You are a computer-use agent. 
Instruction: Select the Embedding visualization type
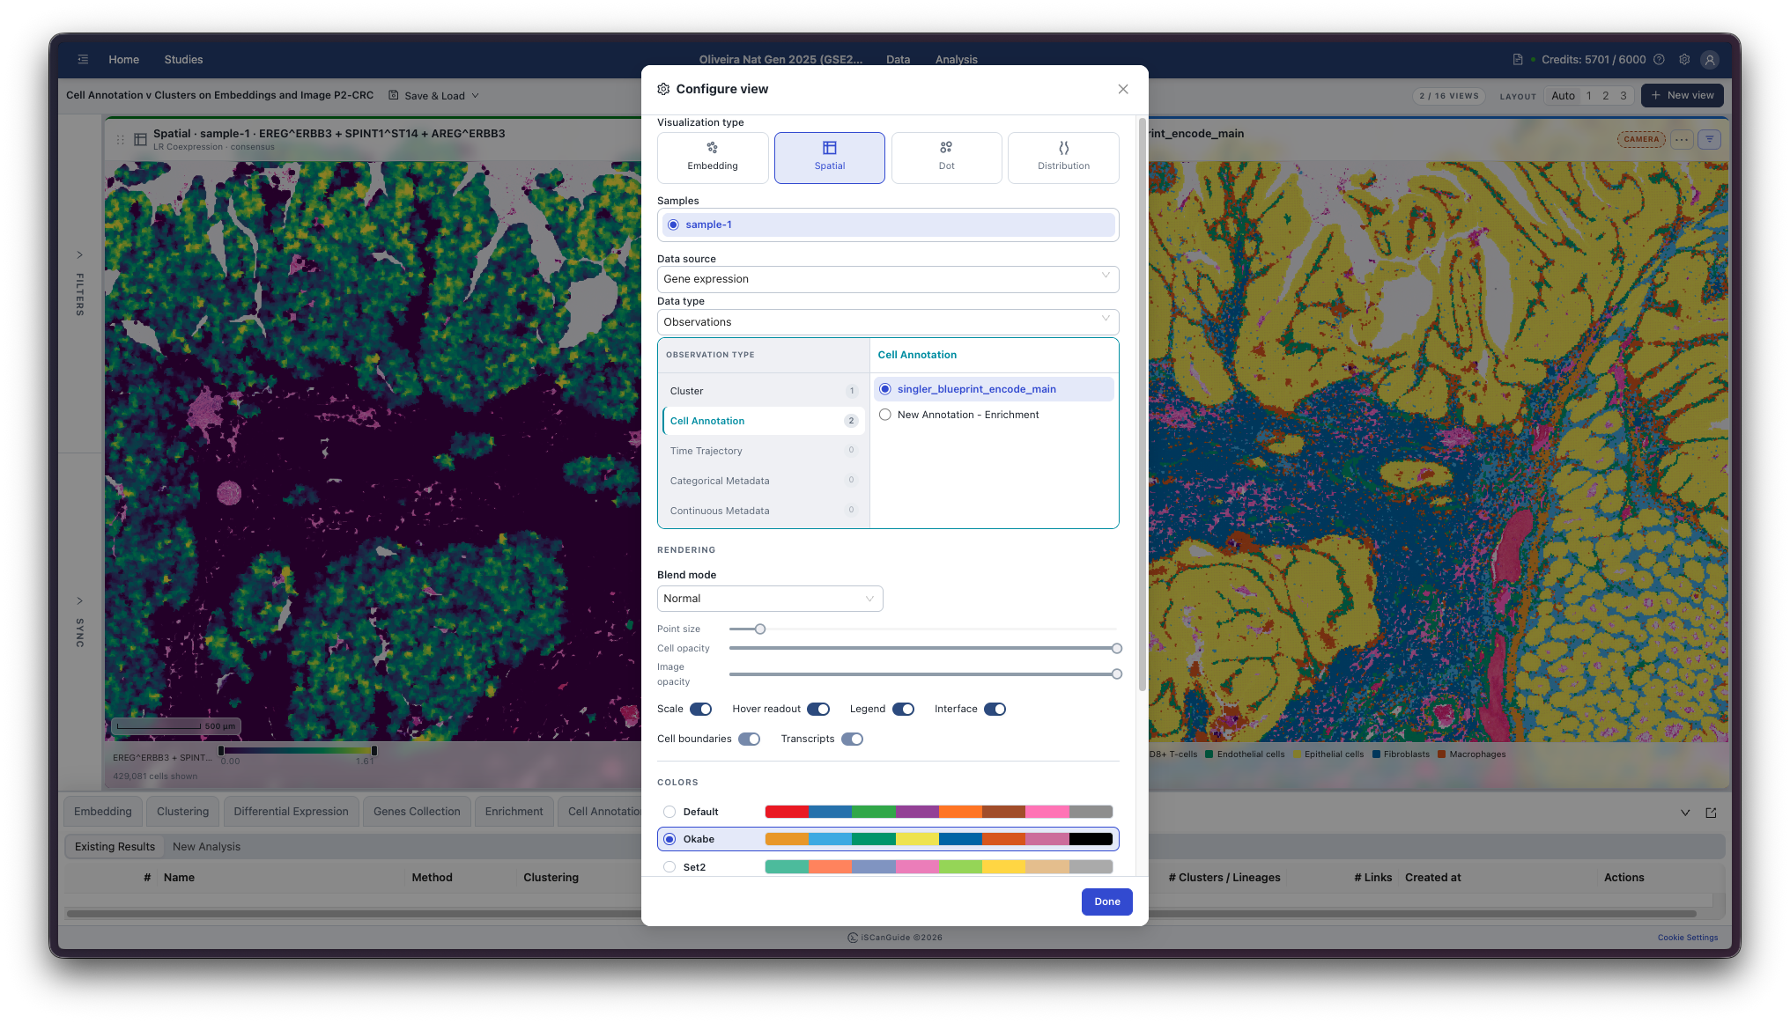(x=713, y=158)
